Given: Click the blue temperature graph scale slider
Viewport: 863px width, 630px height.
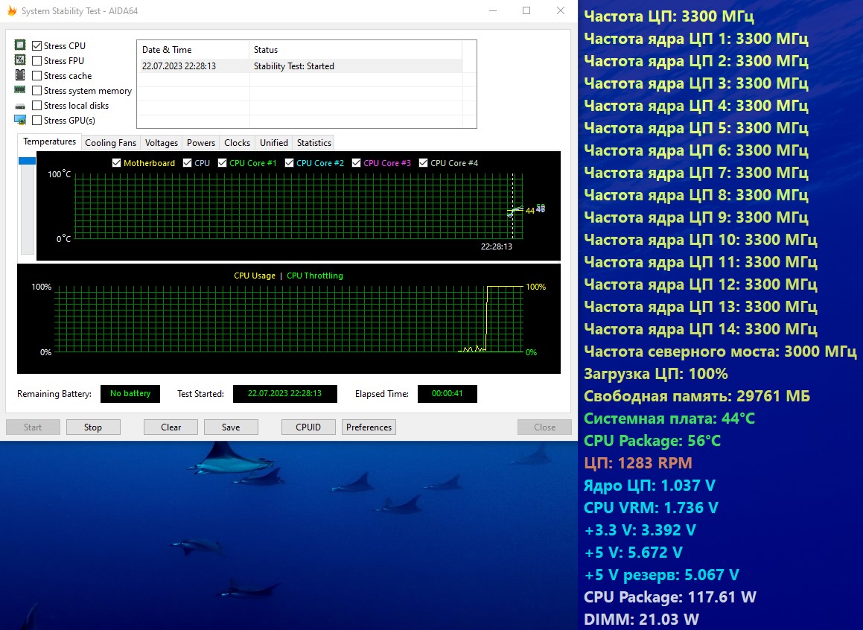Looking at the screenshot, I should 27,161.
